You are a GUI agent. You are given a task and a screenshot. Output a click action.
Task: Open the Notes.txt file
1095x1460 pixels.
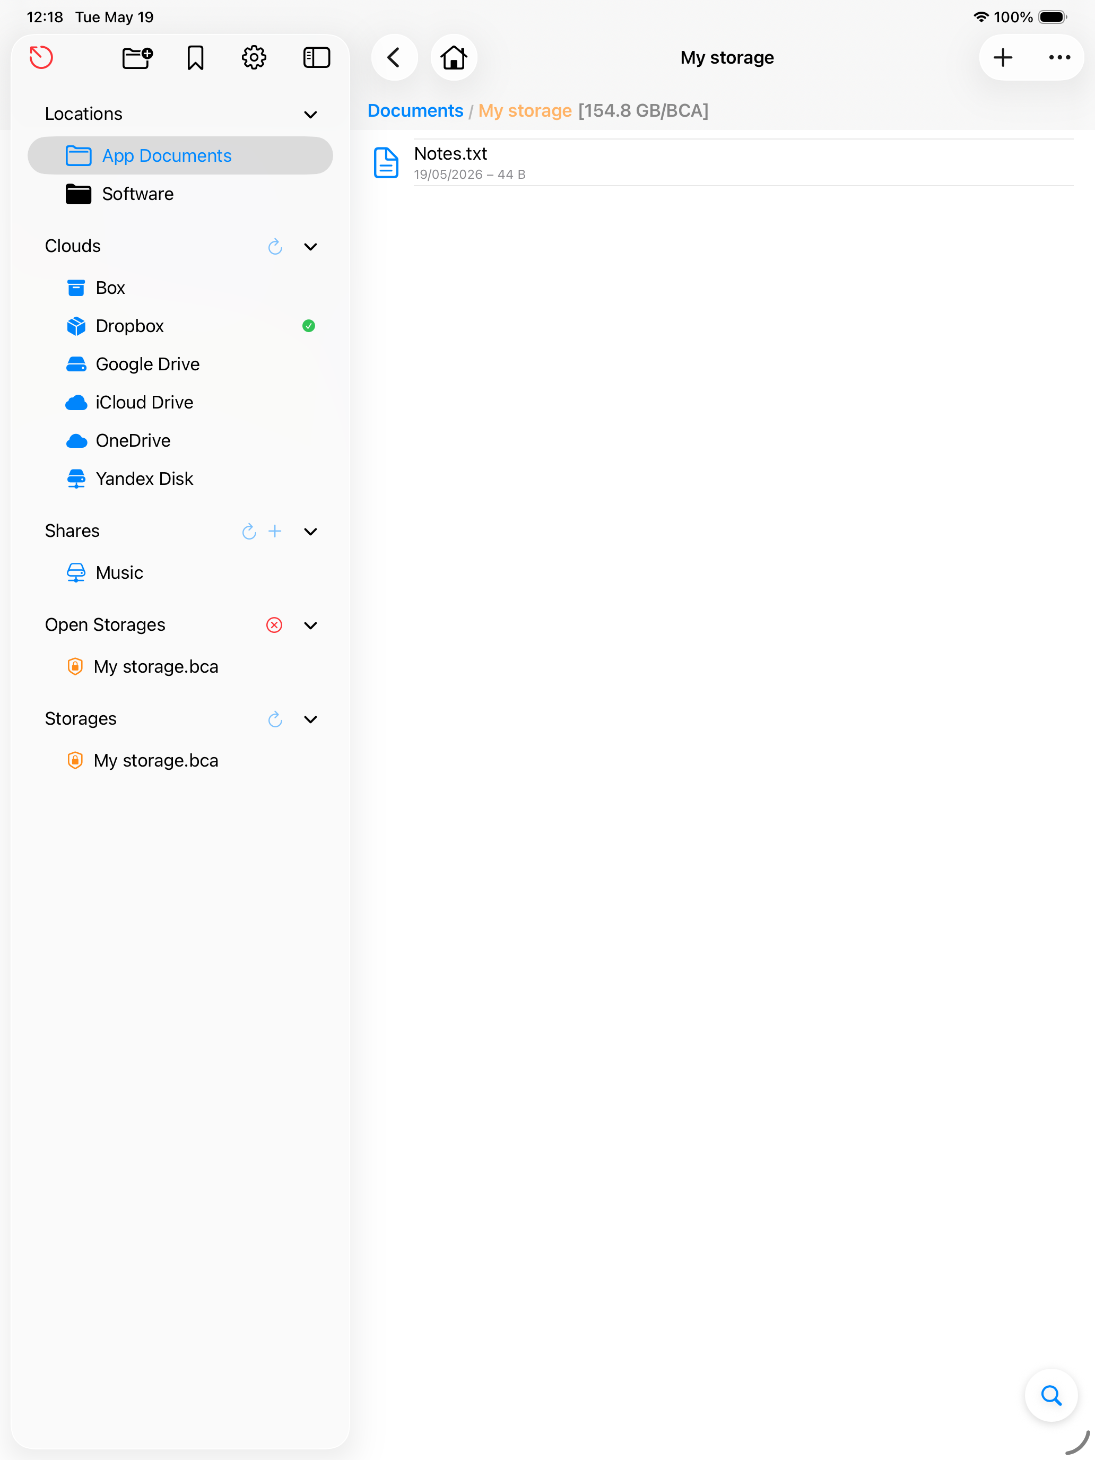click(721, 163)
